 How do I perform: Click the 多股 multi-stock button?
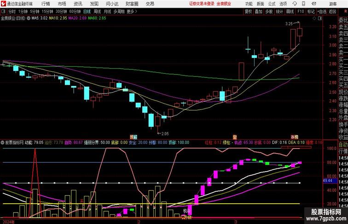tap(269, 11)
